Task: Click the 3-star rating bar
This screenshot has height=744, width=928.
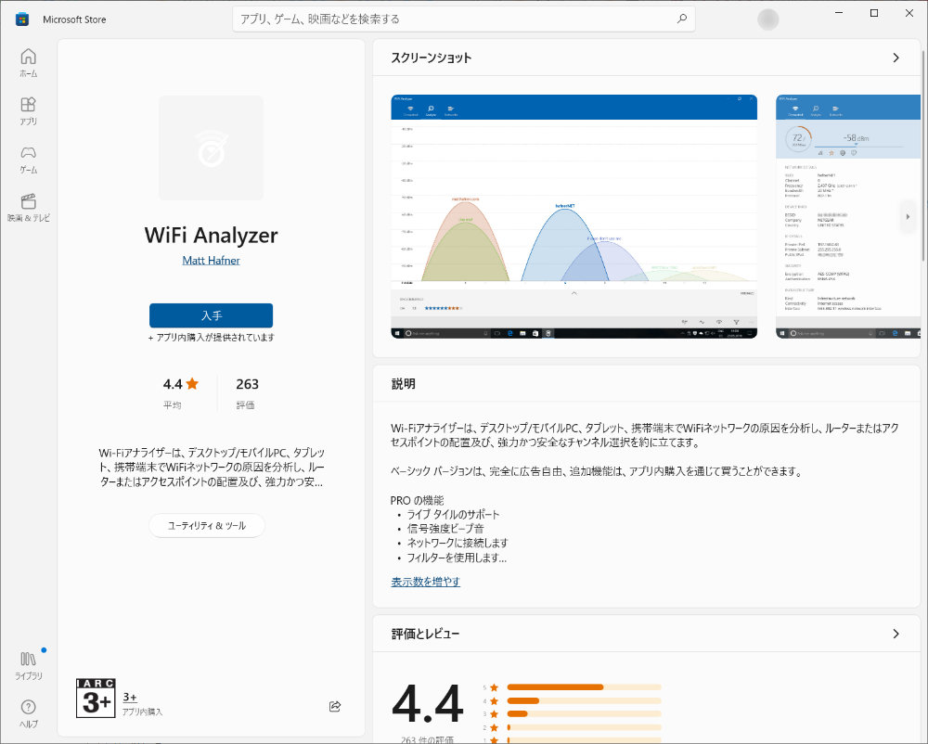Action: tap(584, 713)
